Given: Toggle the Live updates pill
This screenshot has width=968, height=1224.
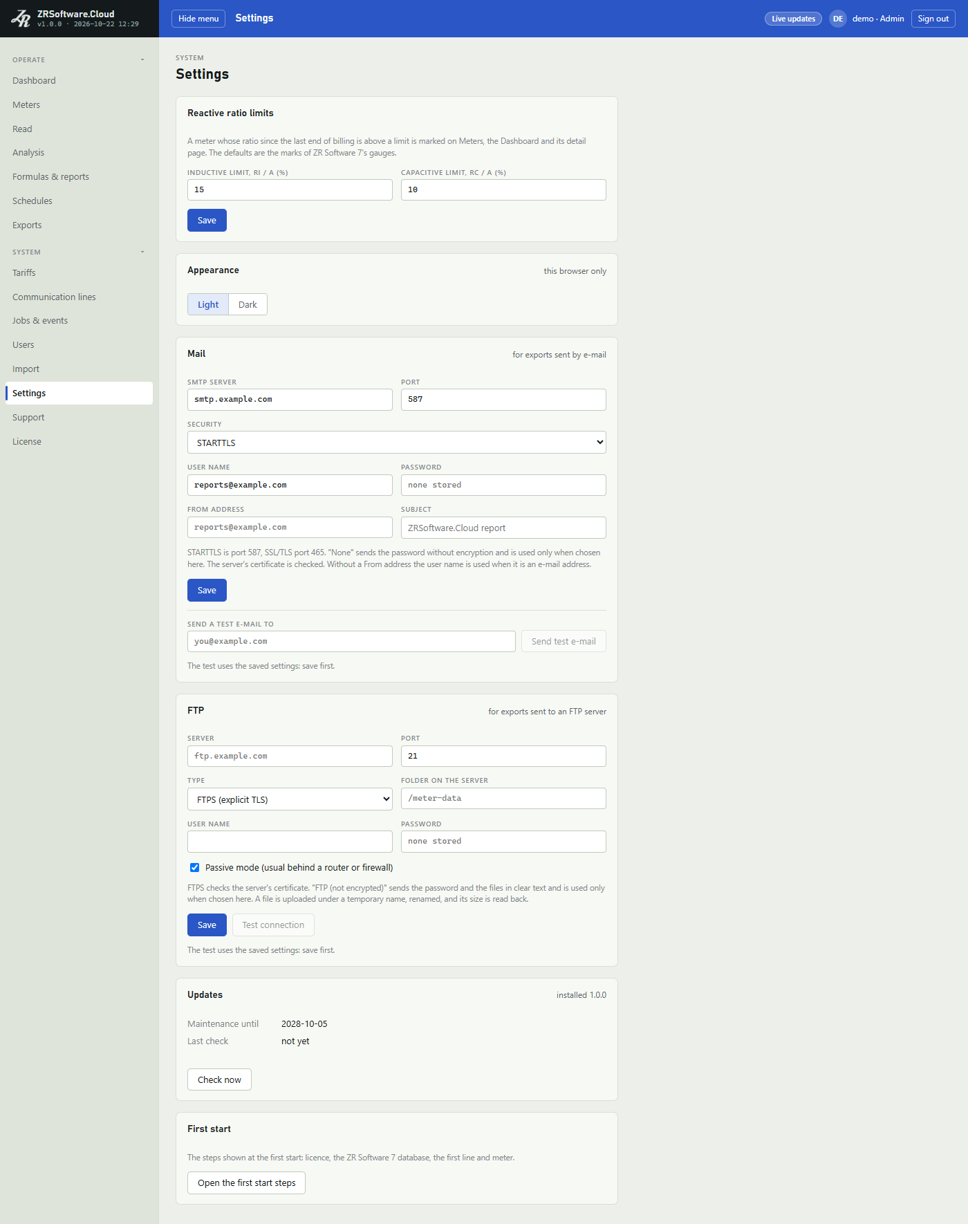Looking at the screenshot, I should 793,19.
